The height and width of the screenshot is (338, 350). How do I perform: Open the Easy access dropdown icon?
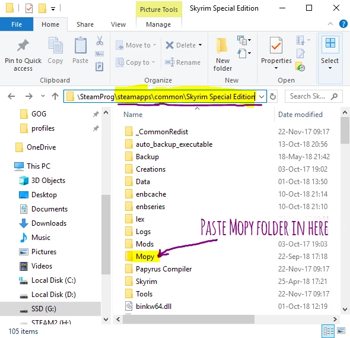244,53
